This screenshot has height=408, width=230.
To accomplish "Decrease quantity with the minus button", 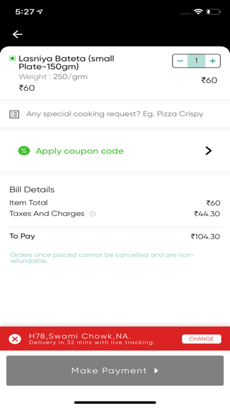I will tap(180, 61).
